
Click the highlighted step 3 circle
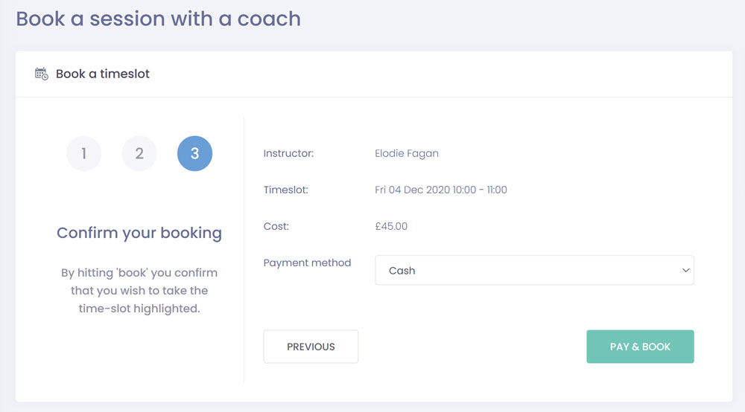click(194, 154)
